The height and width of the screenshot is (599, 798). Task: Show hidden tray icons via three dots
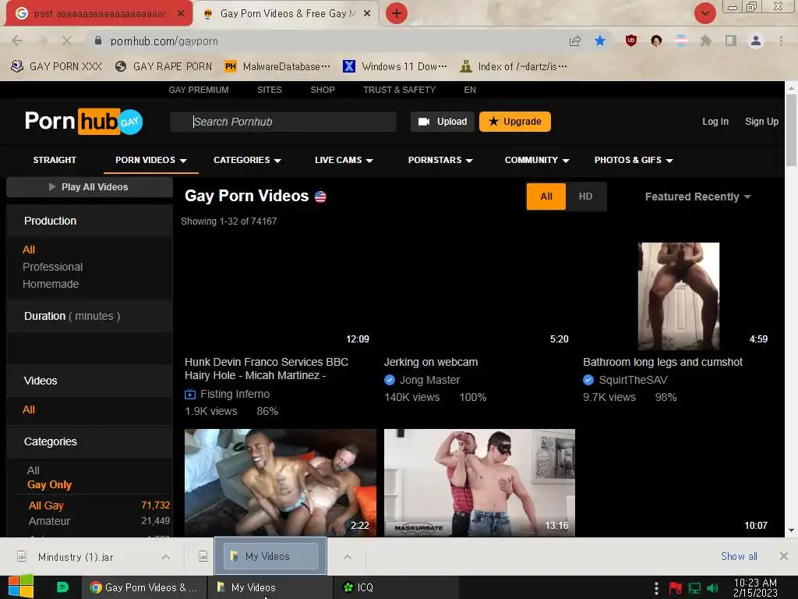(x=656, y=588)
